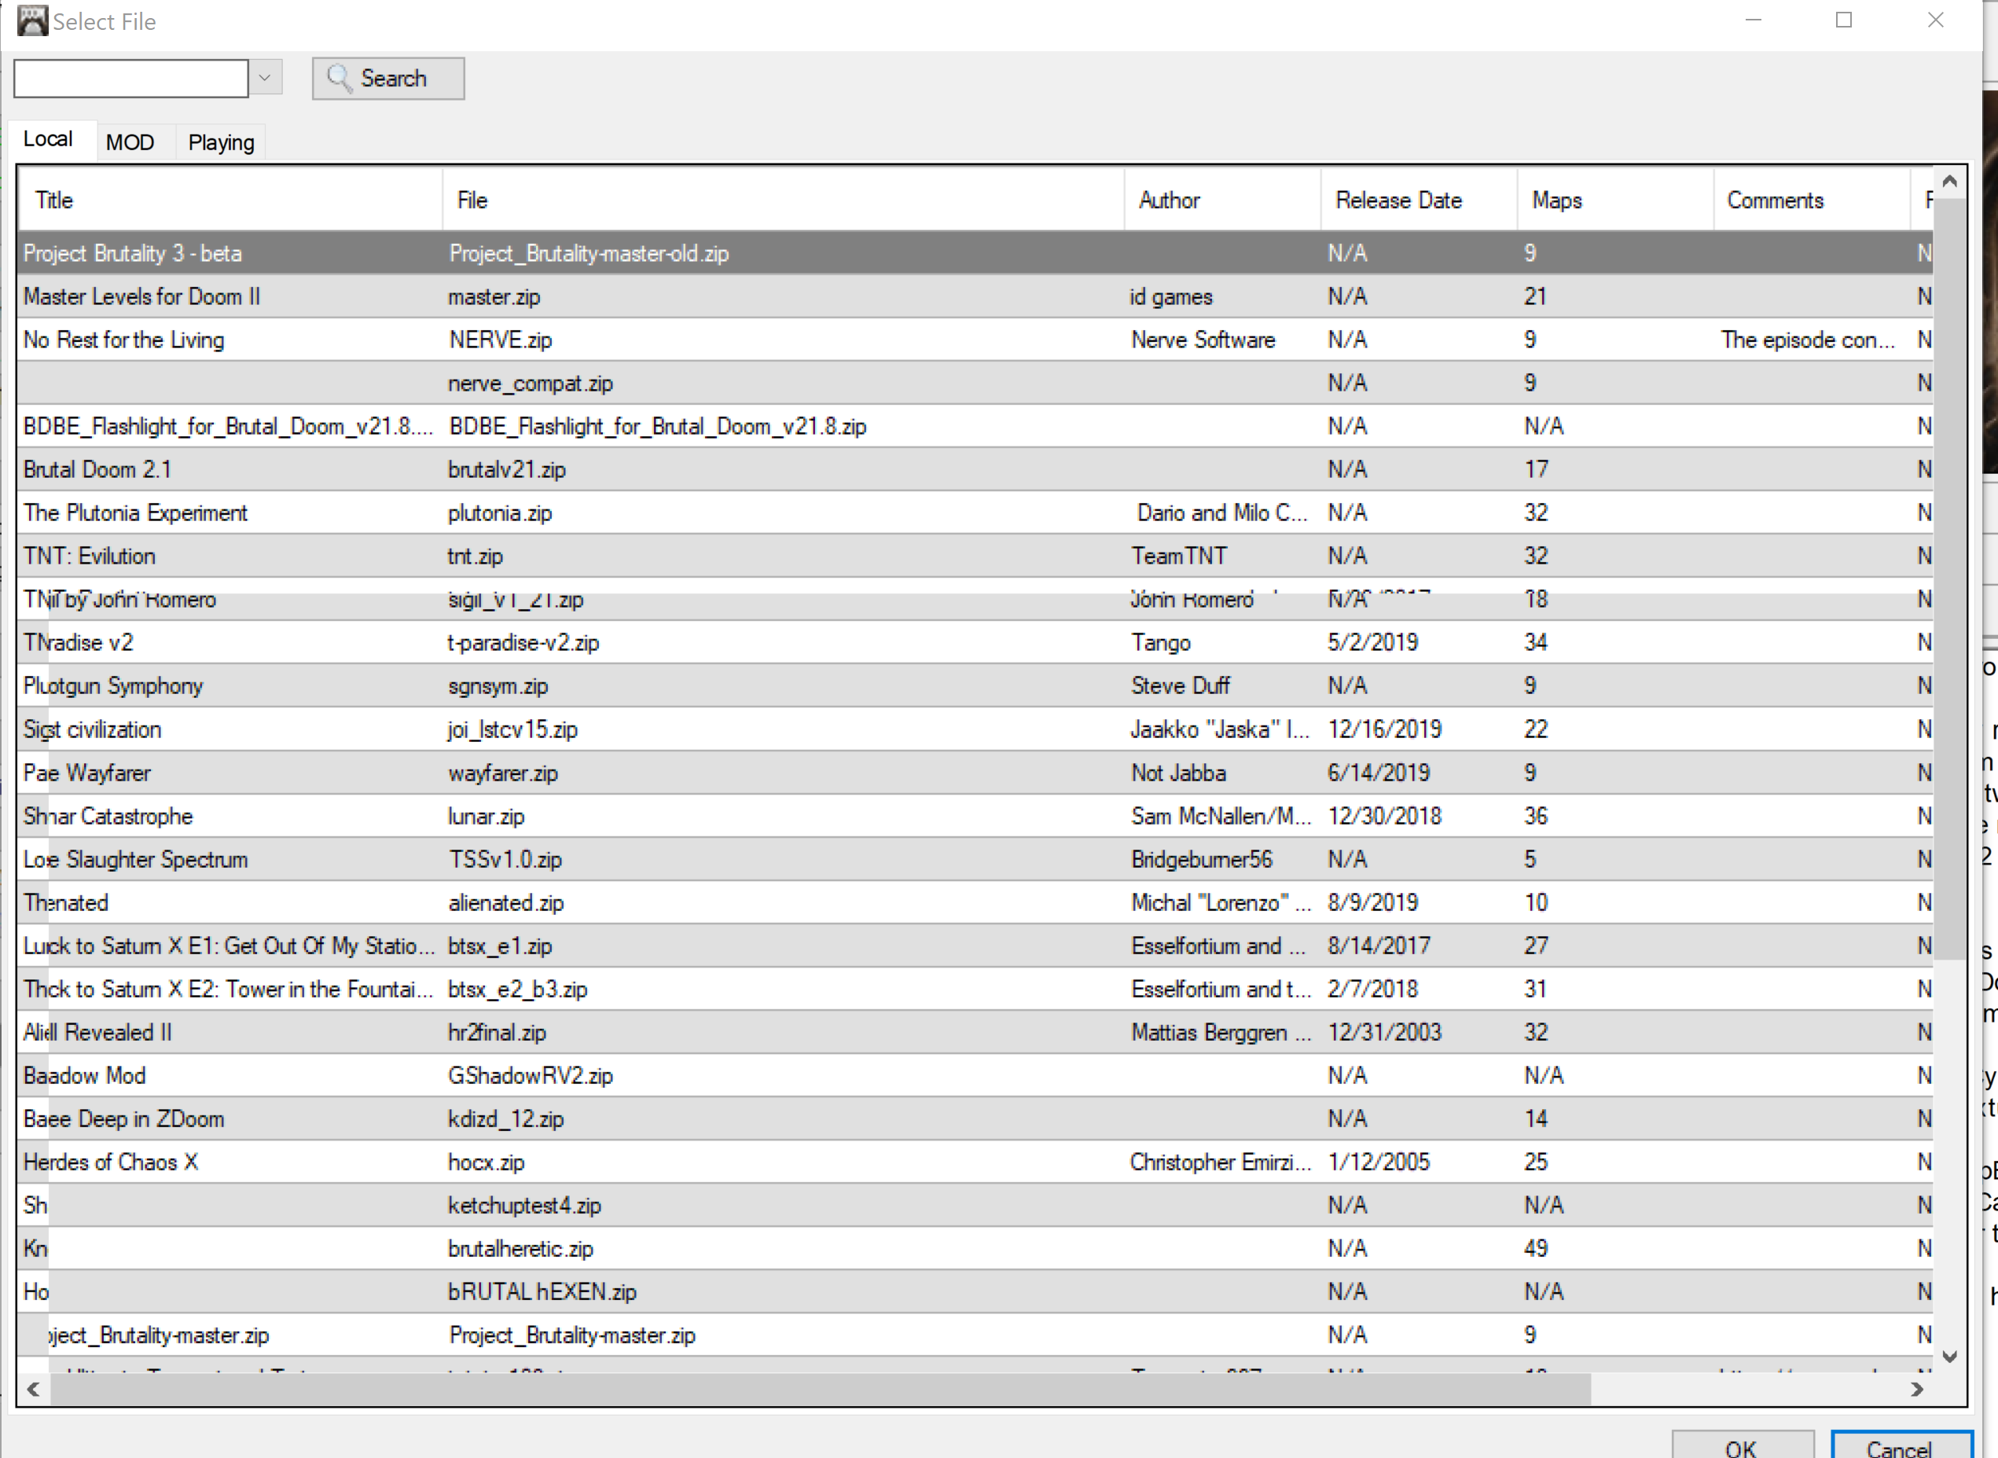
Task: Click the scroll-up arrow of the vertical scrollbar
Action: click(x=1949, y=180)
